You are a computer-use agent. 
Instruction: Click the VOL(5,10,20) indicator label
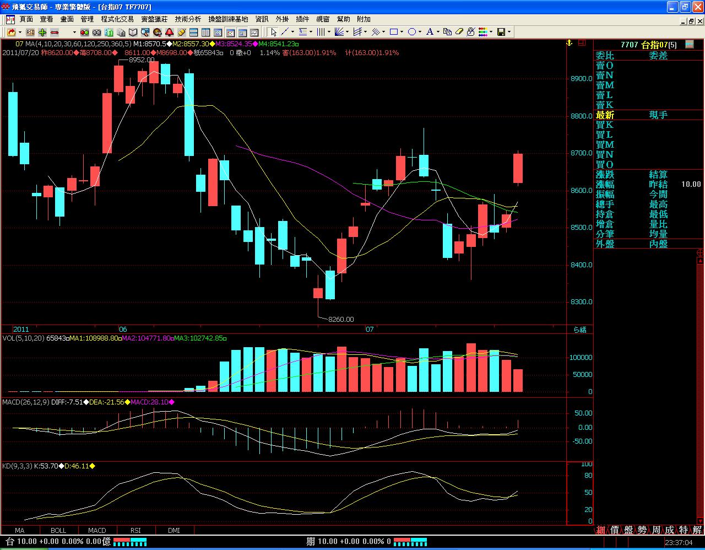point(24,338)
